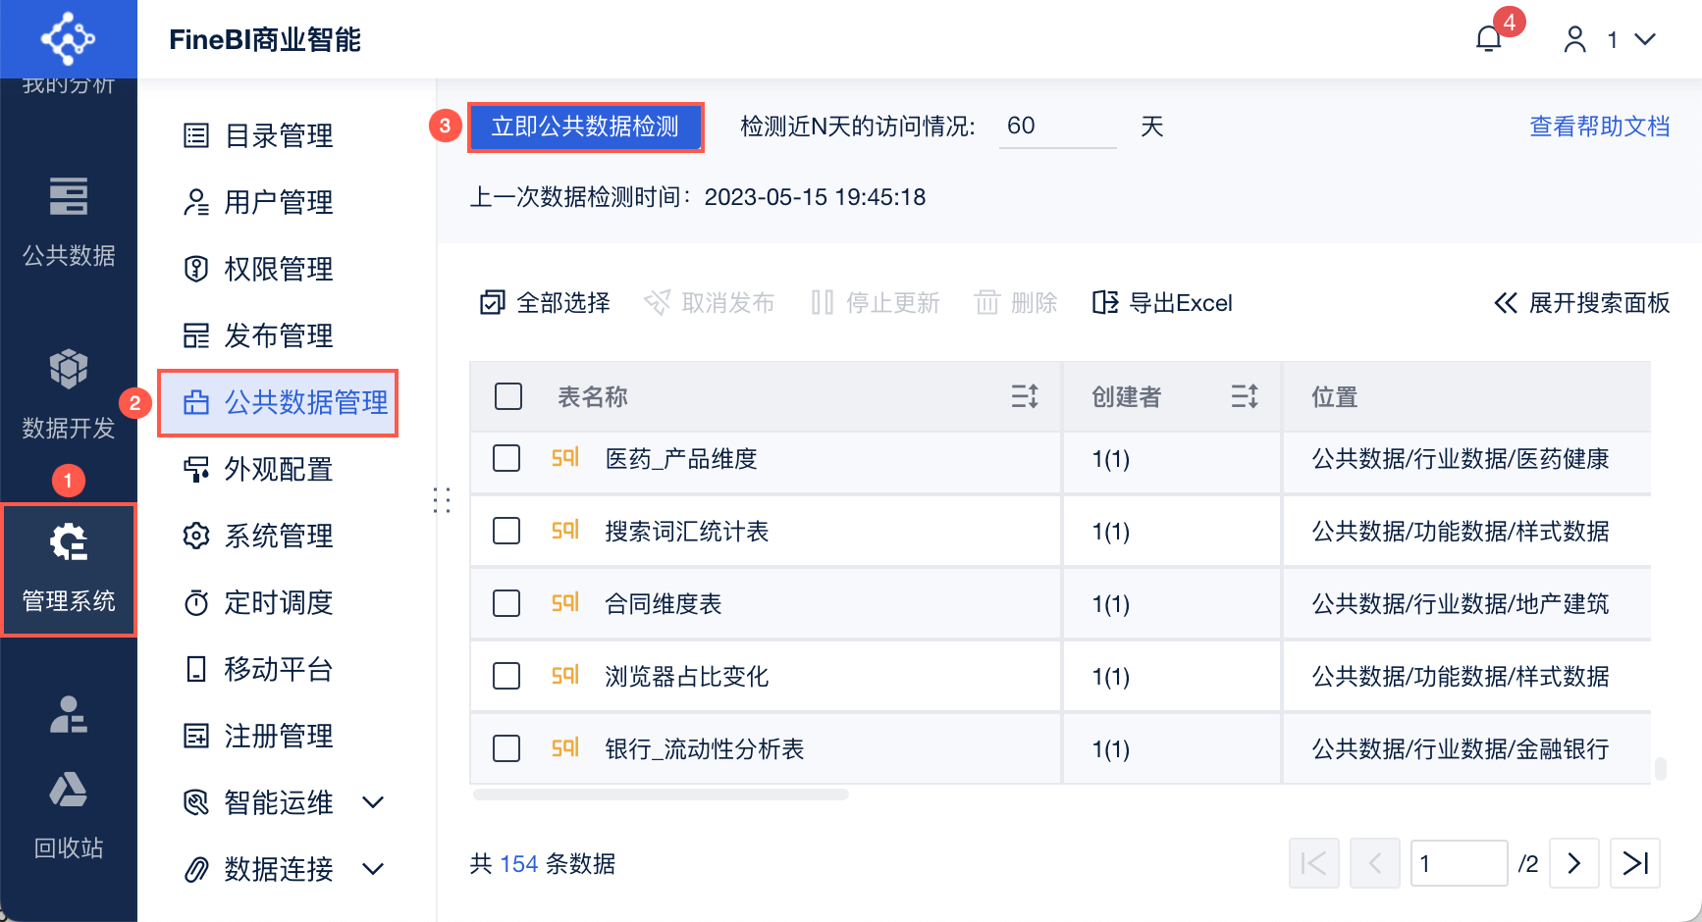The image size is (1702, 922).
Task: Click the 公共数据 sidebar icon
Action: [69, 196]
